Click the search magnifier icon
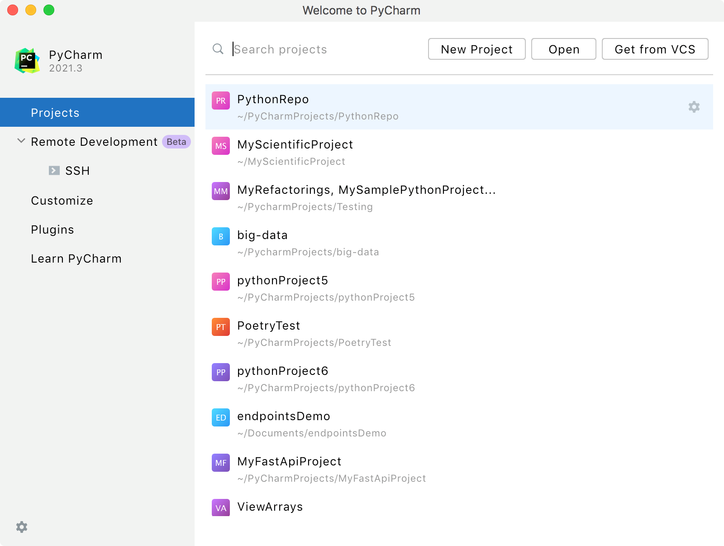Screen dimensions: 724x546 click(x=218, y=49)
